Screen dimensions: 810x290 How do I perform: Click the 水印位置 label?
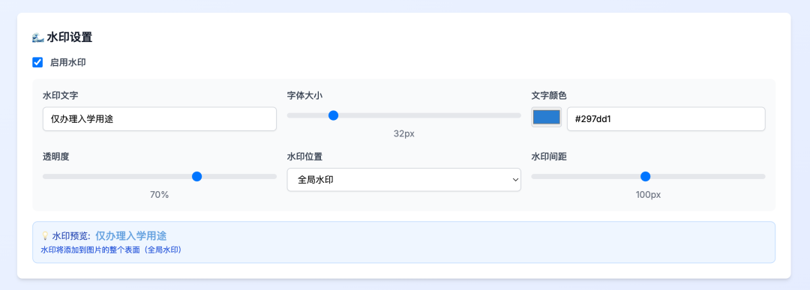point(304,157)
